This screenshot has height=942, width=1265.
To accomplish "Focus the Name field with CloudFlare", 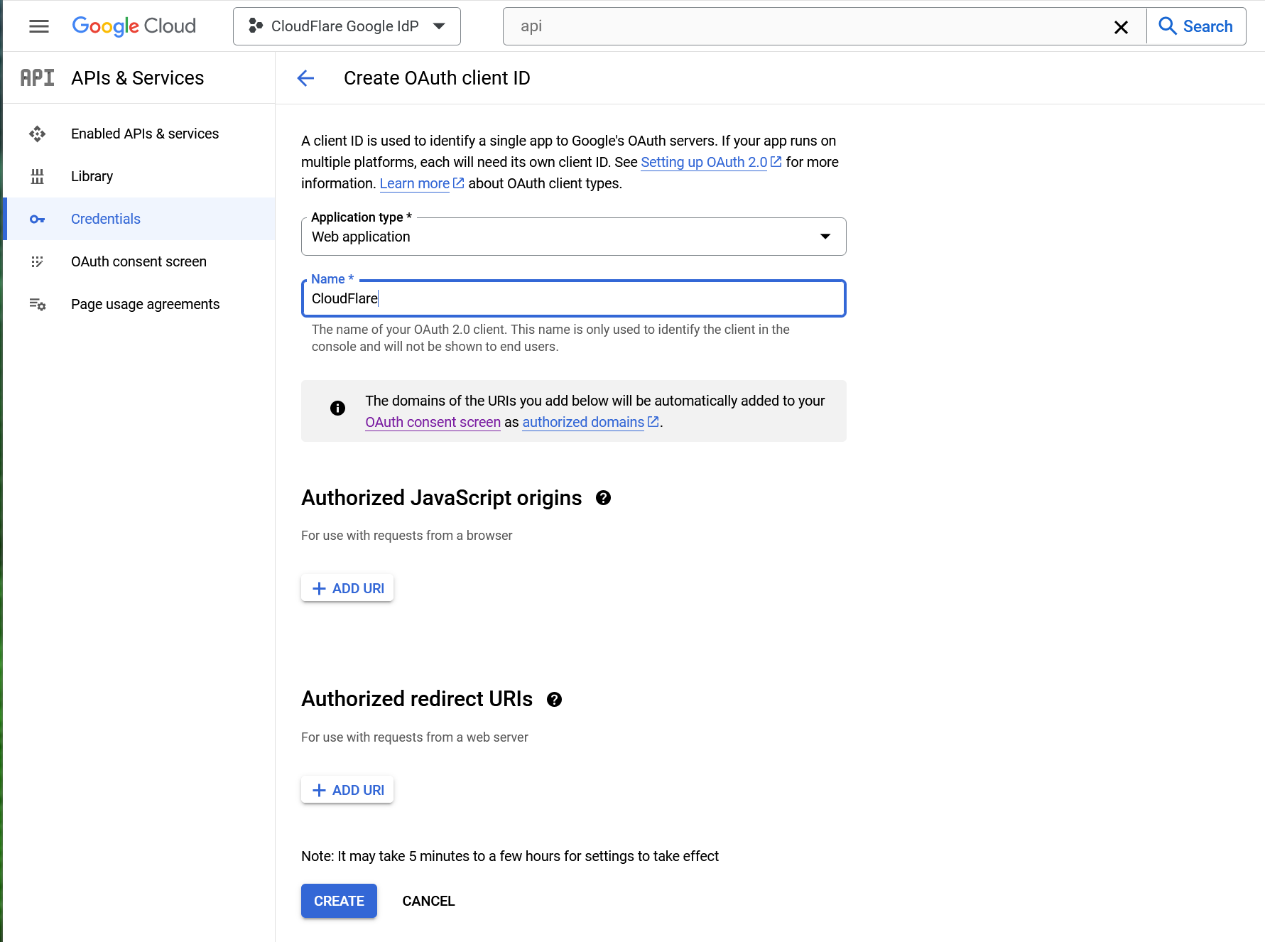I will (x=574, y=298).
